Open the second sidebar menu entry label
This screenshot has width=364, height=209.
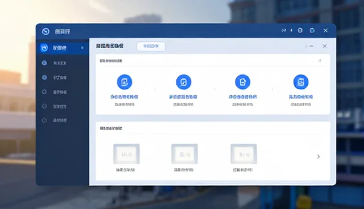[60, 63]
